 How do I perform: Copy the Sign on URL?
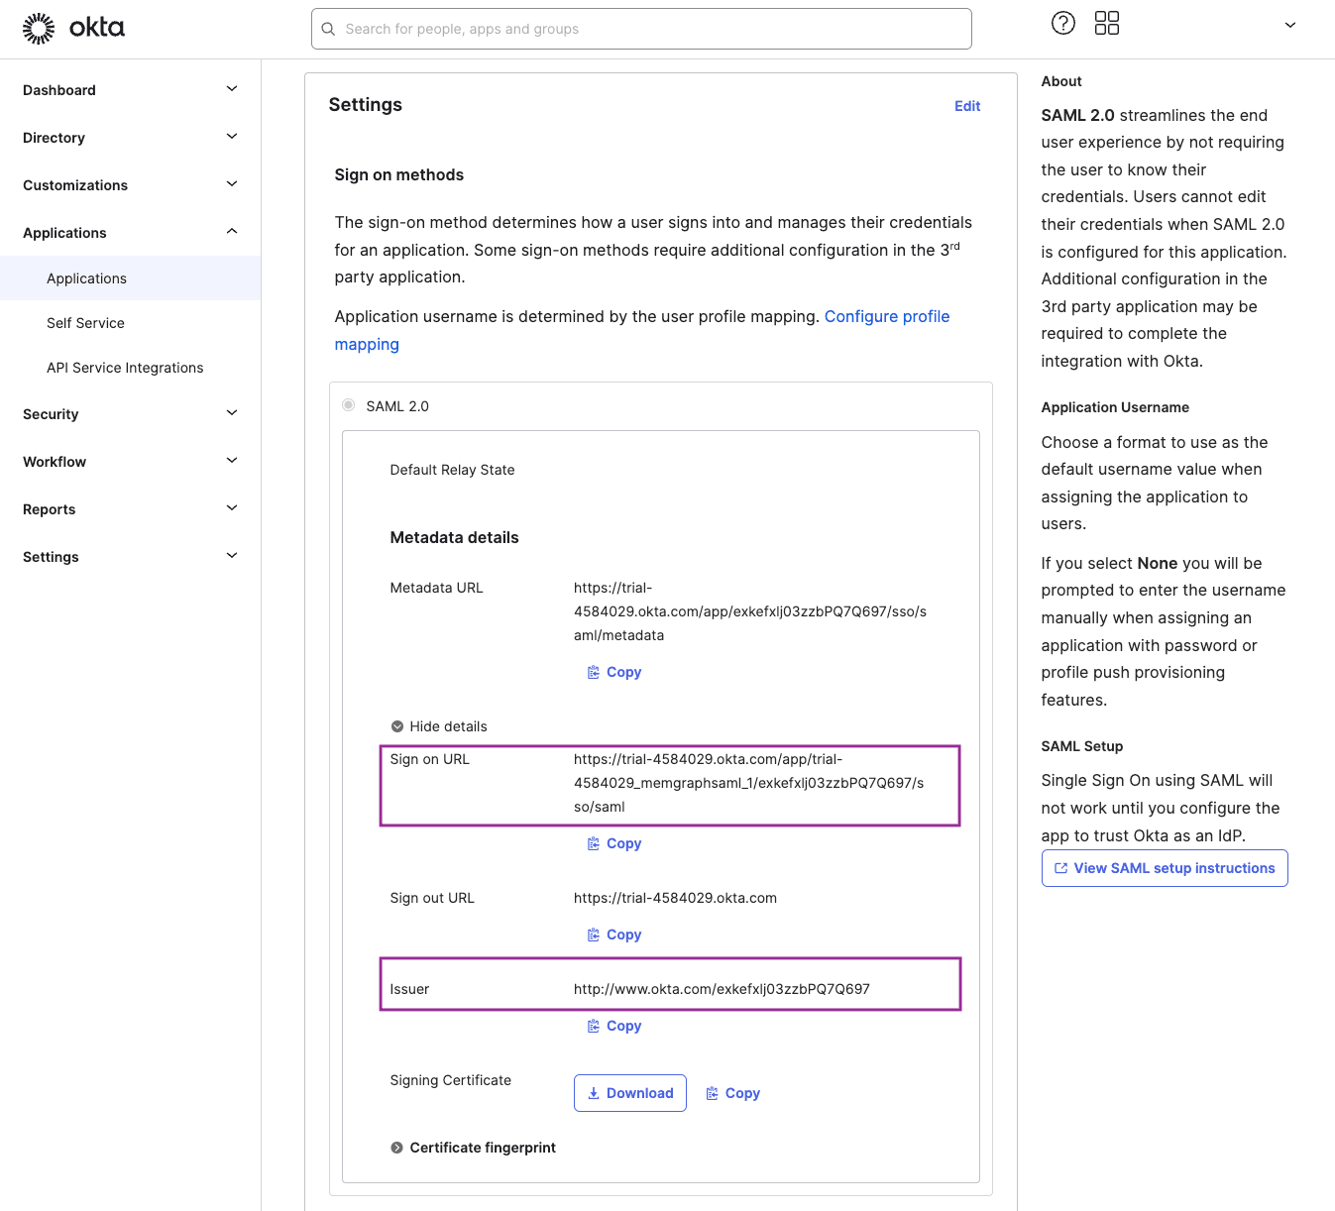coord(614,843)
